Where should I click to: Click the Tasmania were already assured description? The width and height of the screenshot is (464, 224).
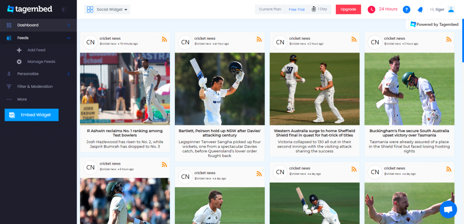point(409,147)
